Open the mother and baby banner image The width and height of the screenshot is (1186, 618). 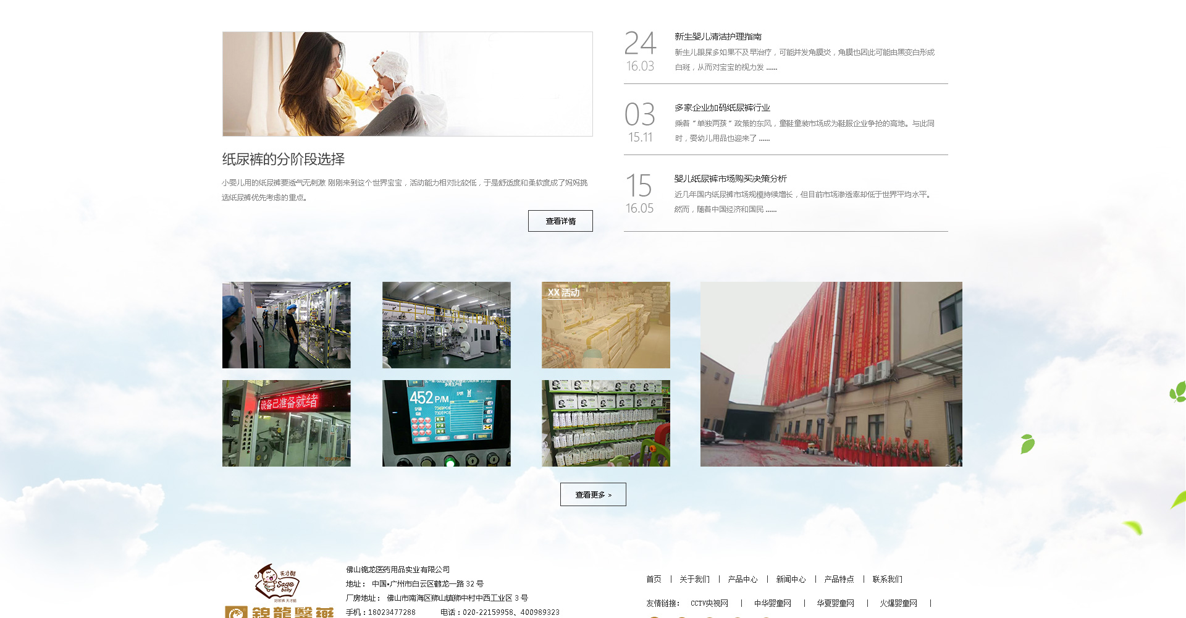click(x=407, y=84)
